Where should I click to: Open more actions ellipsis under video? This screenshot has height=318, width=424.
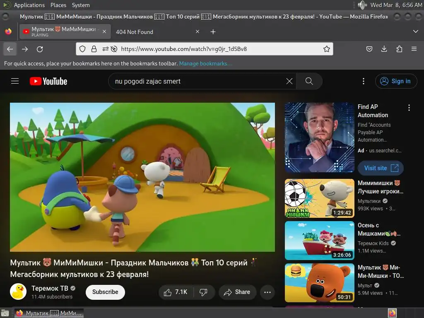[267, 292]
